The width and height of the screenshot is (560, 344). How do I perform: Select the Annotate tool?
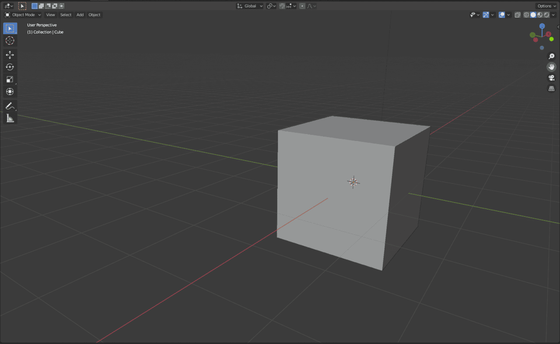[10, 106]
